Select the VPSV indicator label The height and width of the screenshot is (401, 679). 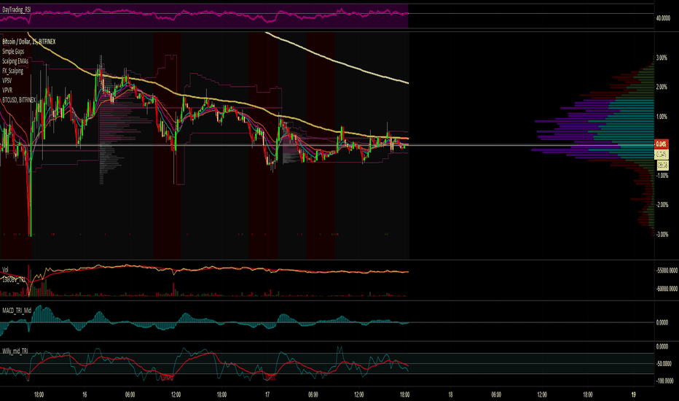click(7, 81)
